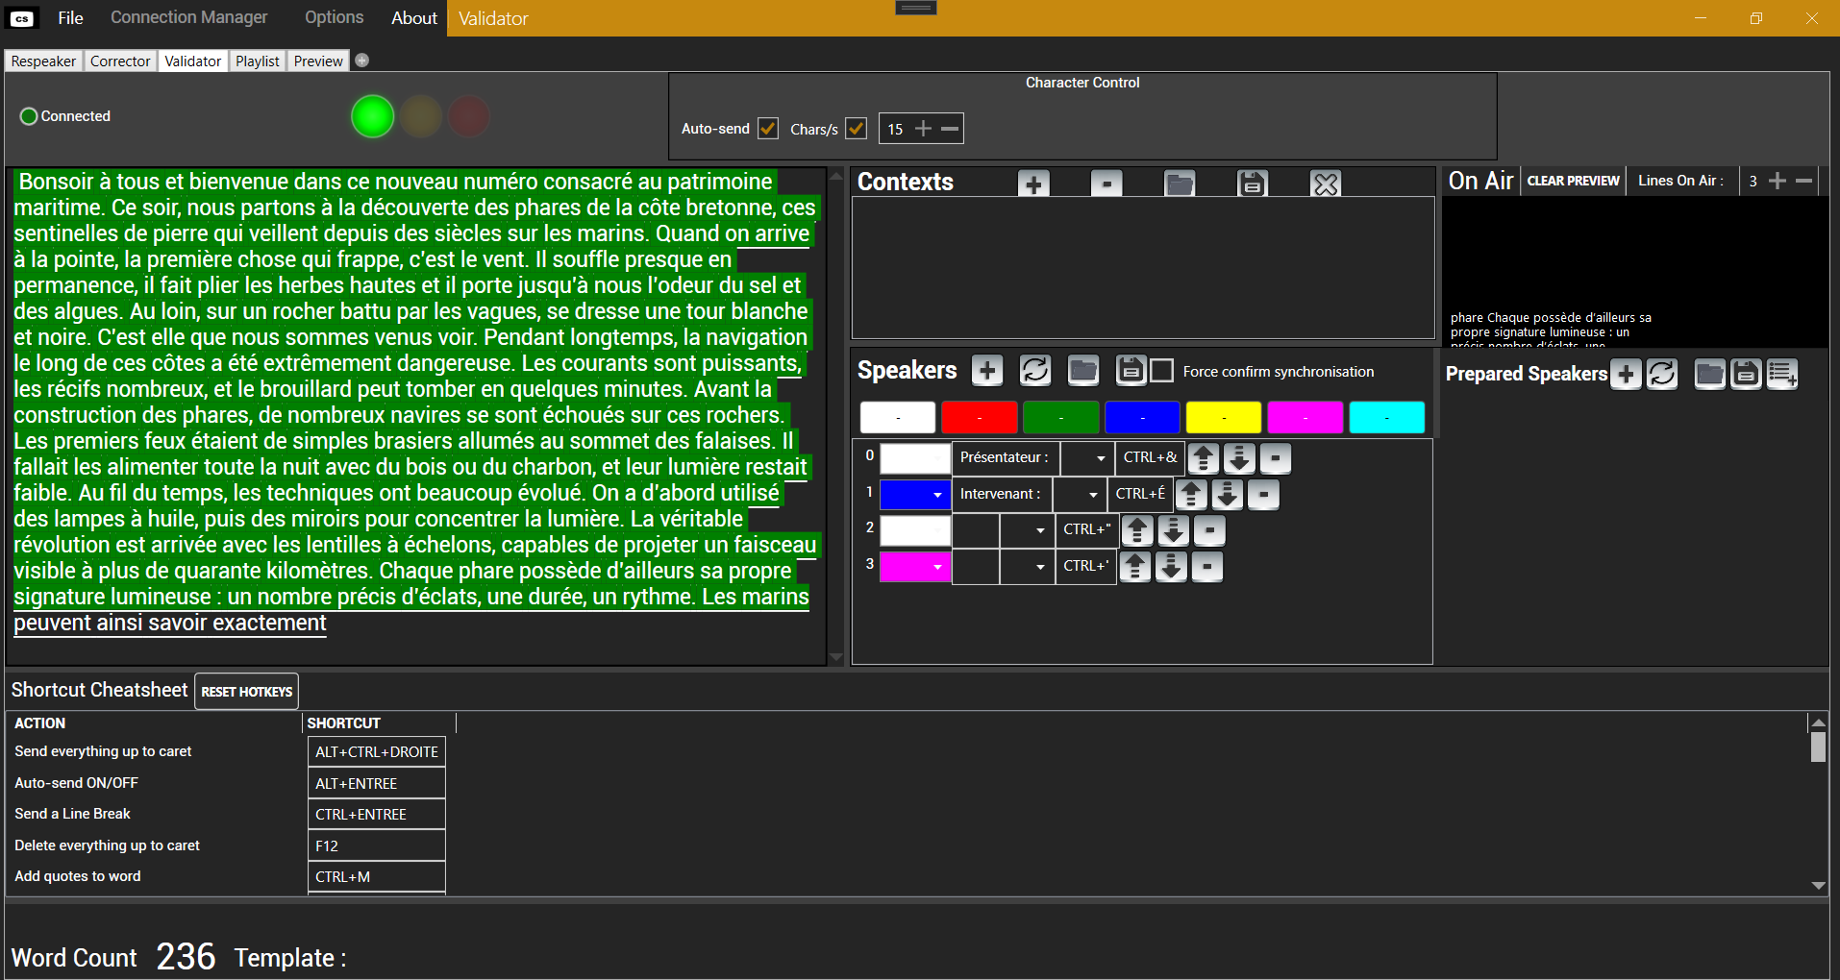Save speakers with floppy disk icon

1131,370
